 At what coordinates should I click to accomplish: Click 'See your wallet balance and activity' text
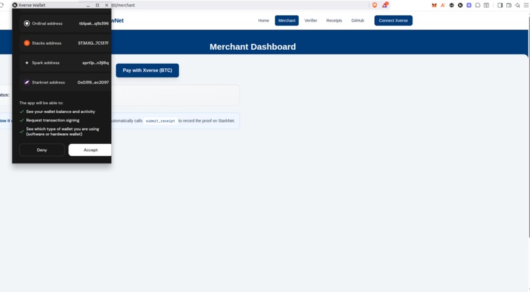(x=60, y=112)
